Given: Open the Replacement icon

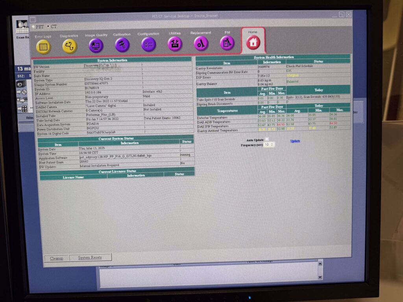Looking at the screenshot, I should (201, 43).
